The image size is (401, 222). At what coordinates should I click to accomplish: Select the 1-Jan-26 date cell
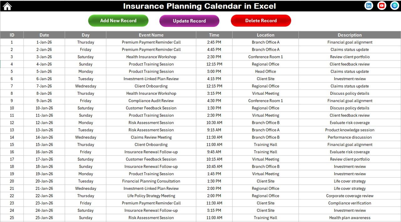pyautogui.click(x=44, y=42)
